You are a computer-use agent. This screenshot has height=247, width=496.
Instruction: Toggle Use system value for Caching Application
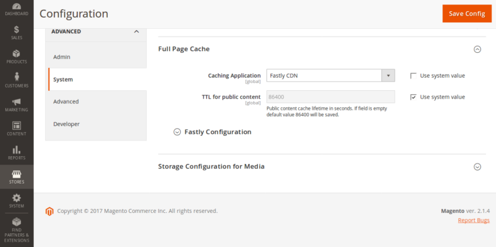click(x=413, y=76)
